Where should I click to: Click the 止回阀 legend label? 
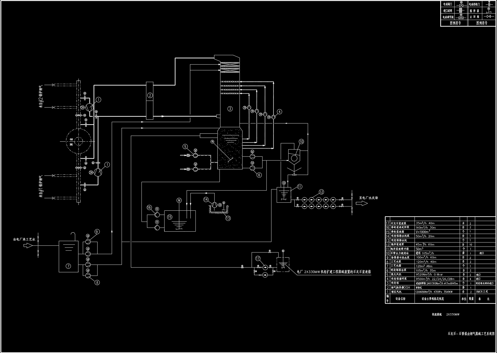click(x=474, y=17)
